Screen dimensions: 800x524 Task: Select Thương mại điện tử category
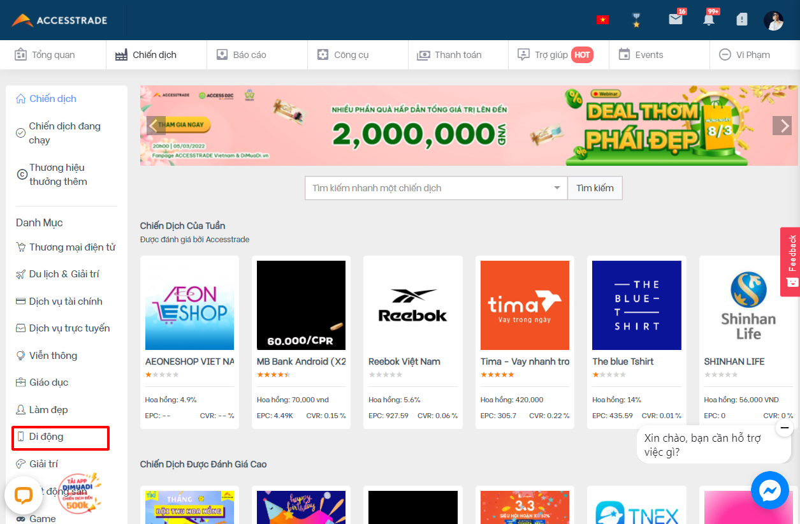pos(66,247)
